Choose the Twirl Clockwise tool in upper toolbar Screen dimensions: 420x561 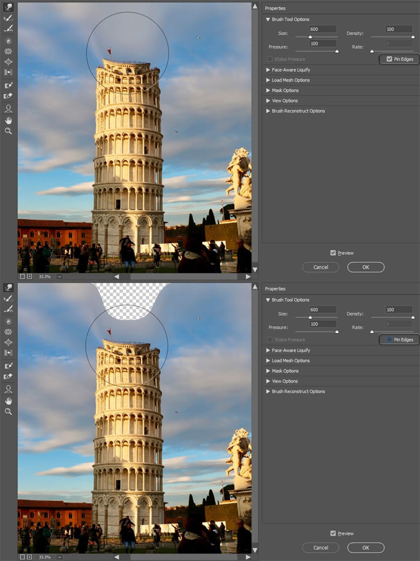click(x=8, y=41)
